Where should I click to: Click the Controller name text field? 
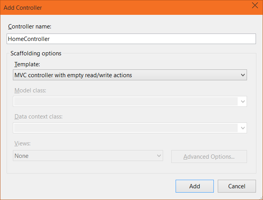point(131,39)
